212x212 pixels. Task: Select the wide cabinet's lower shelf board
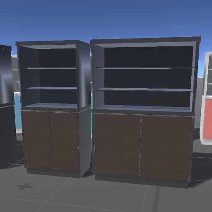[x=145, y=90]
